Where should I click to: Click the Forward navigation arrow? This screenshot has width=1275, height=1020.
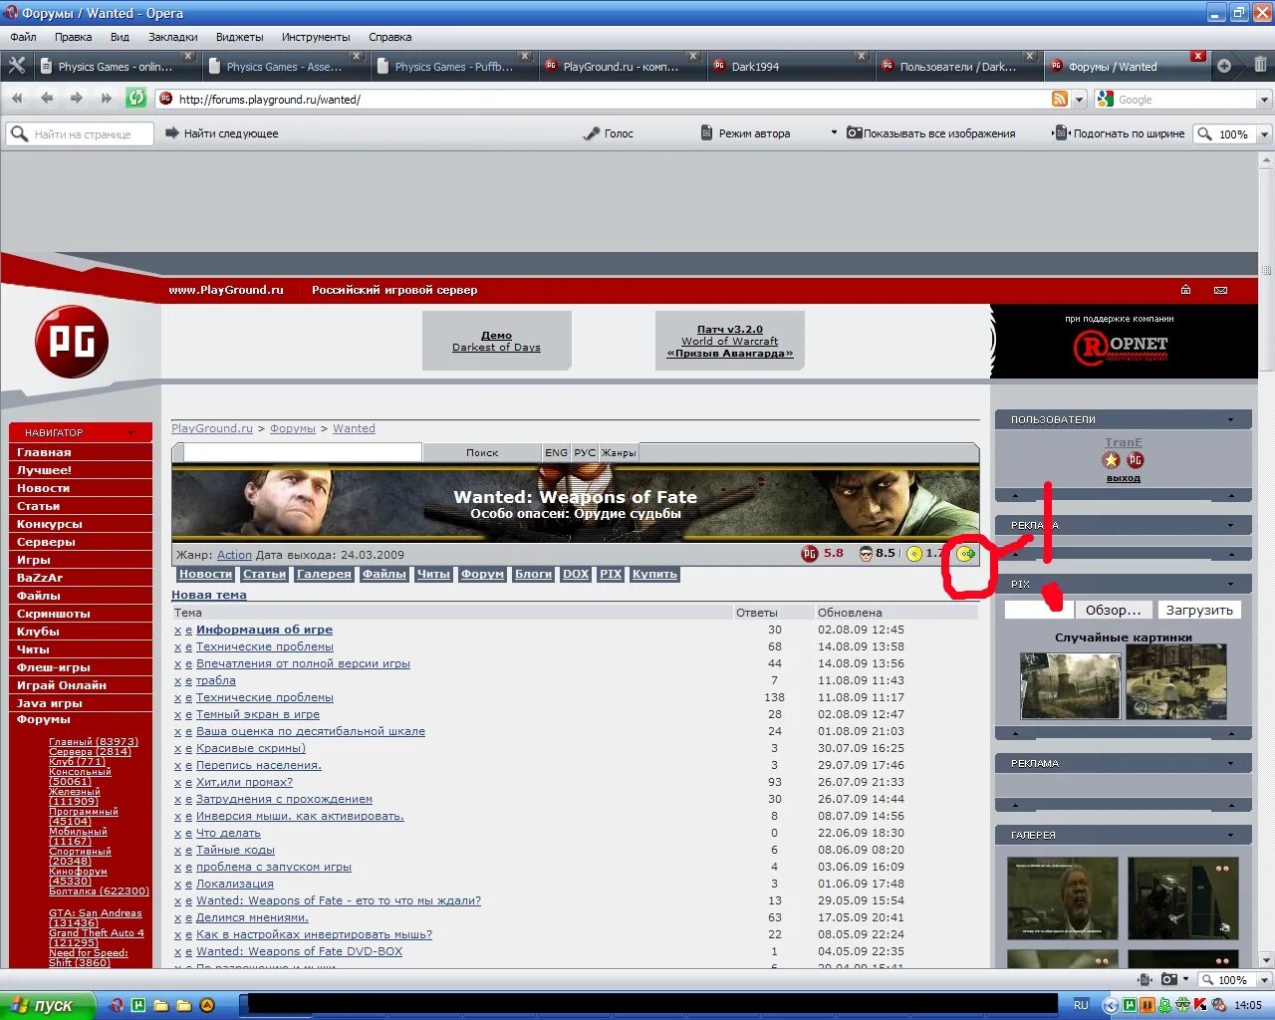point(77,98)
